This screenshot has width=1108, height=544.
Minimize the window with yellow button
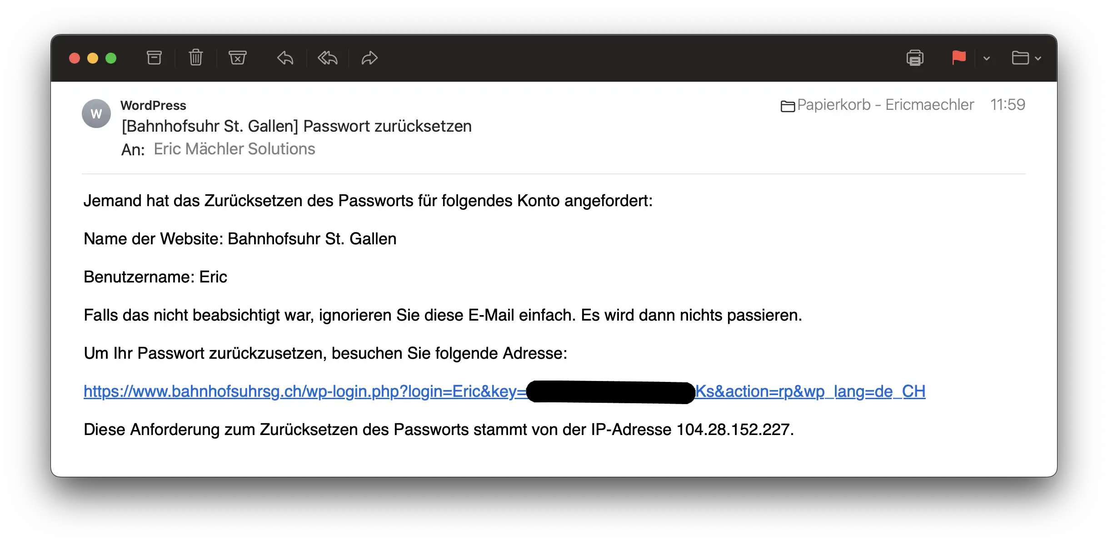pos(93,58)
